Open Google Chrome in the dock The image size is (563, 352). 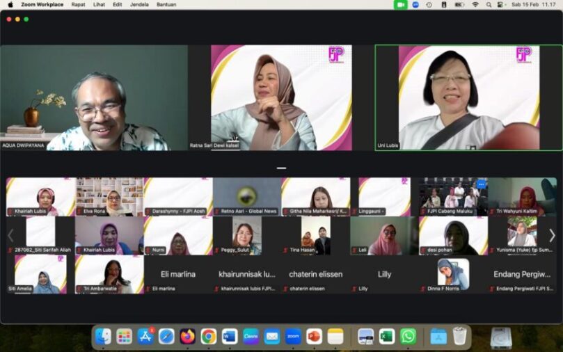coord(208,337)
